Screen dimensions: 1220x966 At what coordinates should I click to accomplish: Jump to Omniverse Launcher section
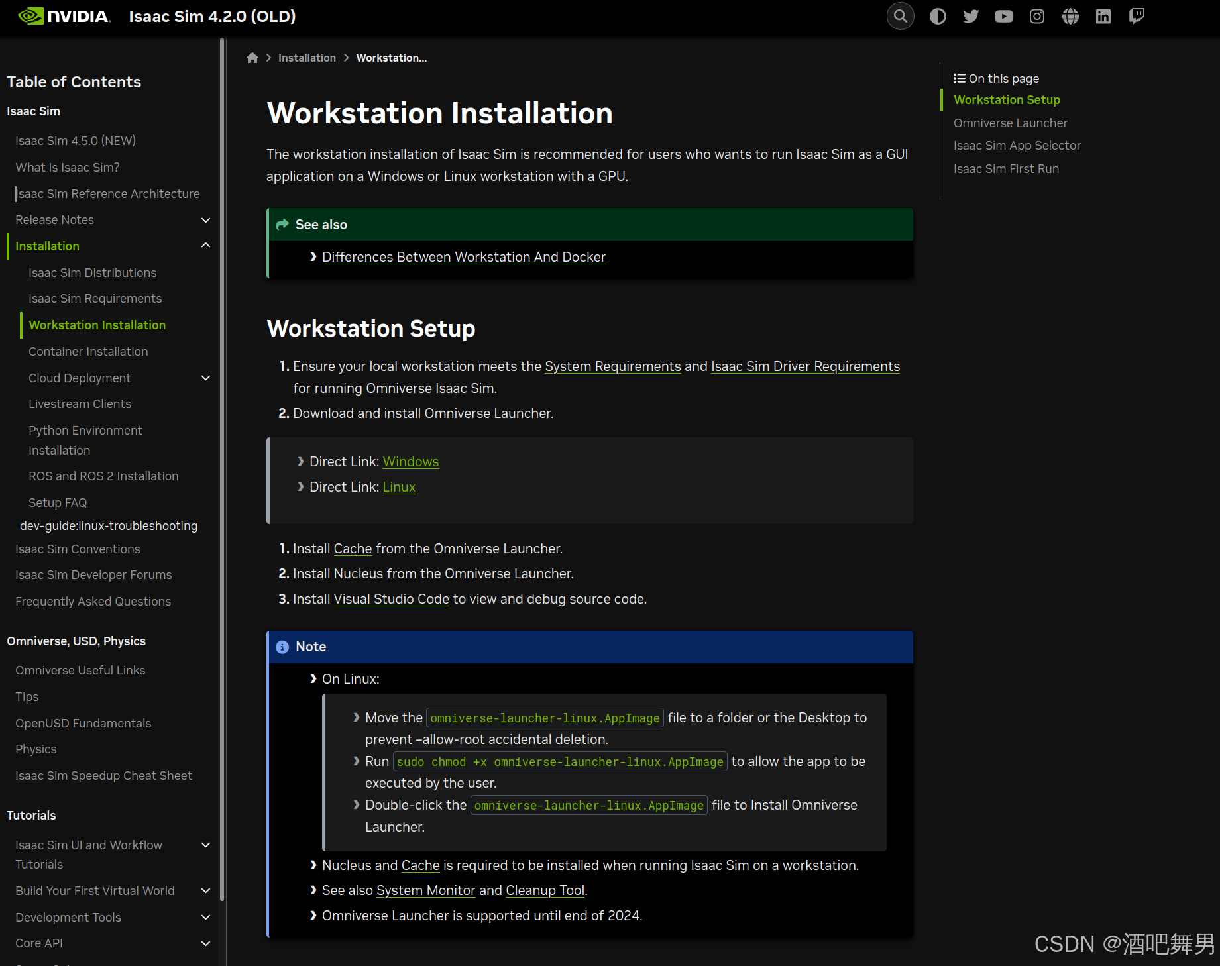pos(1010,123)
